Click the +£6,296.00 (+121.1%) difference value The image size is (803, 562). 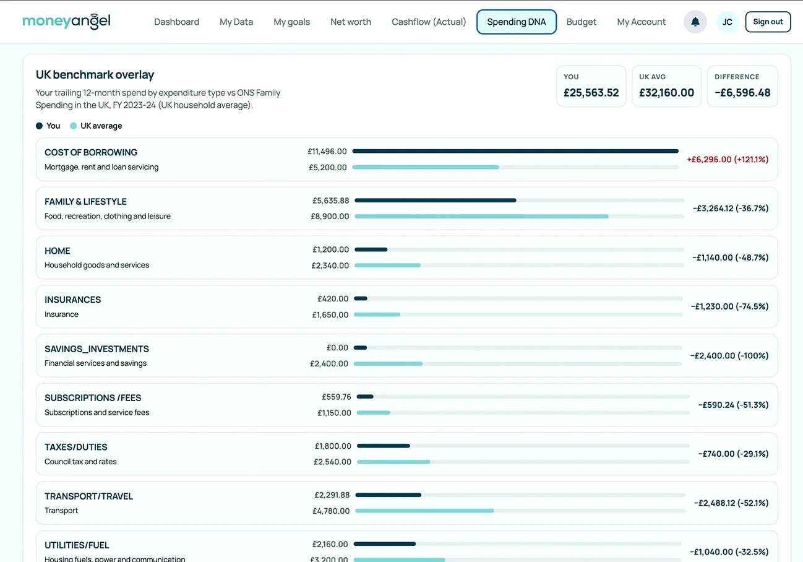point(728,159)
